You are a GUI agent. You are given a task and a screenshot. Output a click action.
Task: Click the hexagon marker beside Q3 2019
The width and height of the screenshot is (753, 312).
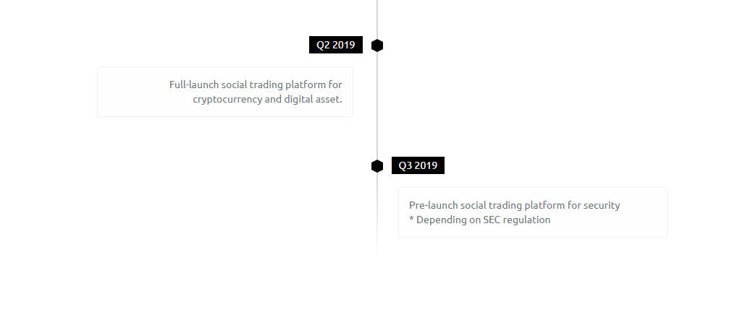pyautogui.click(x=377, y=166)
